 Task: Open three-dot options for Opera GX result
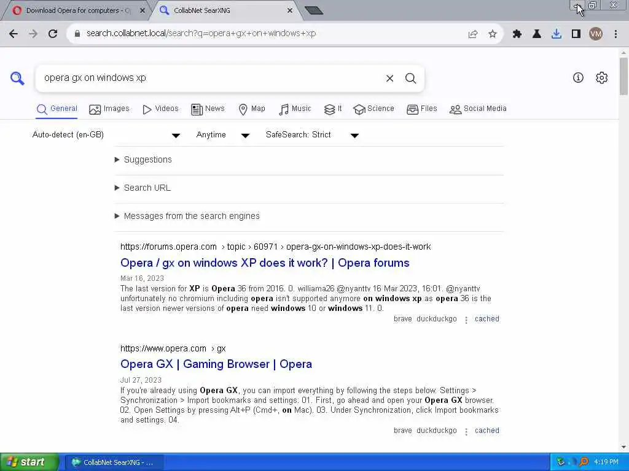466,431
